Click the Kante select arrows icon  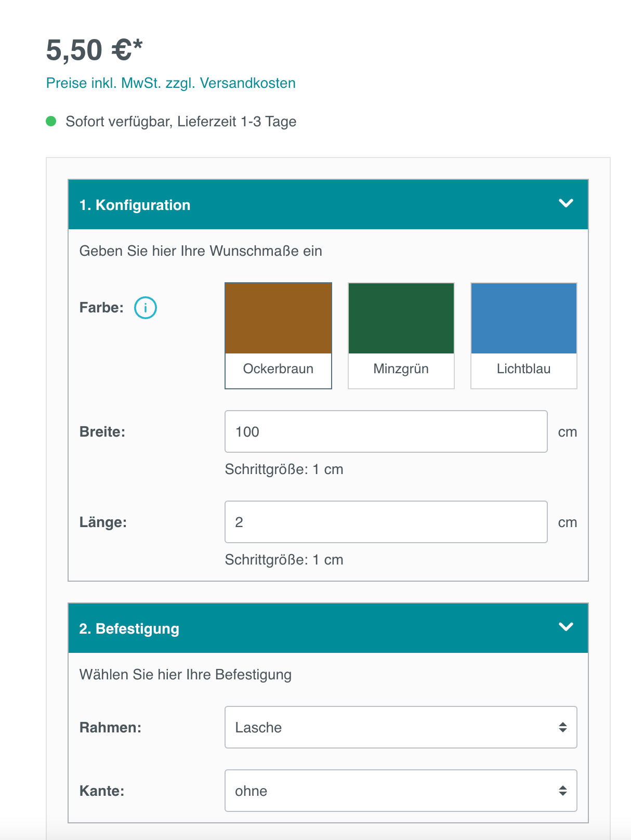(x=562, y=791)
